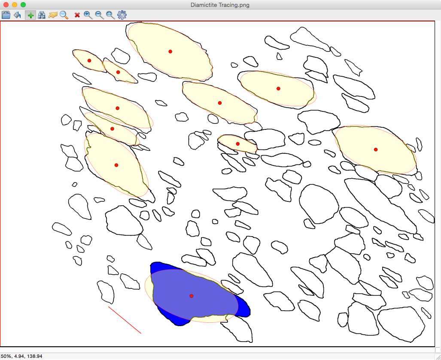
Task: Zoom in using the plus magnifier
Action: click(88, 15)
